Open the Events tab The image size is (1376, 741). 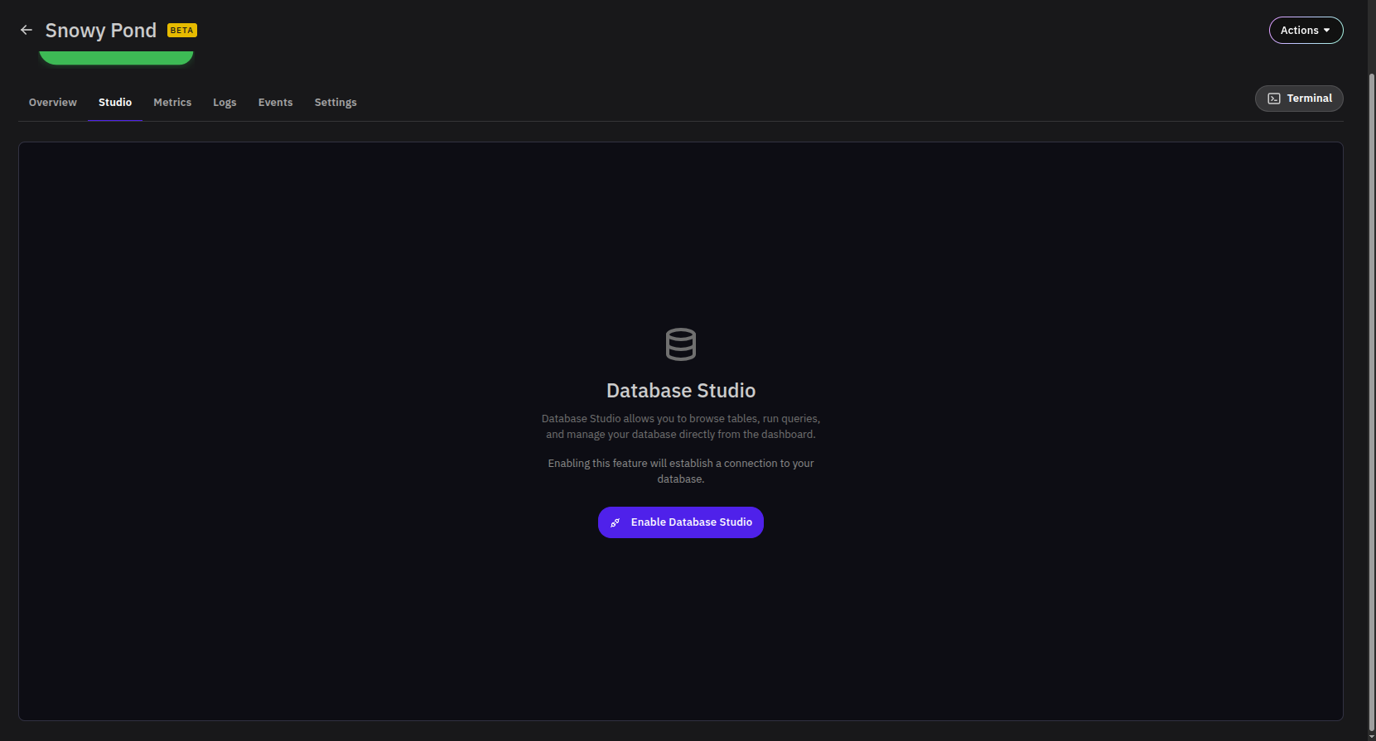(x=275, y=103)
